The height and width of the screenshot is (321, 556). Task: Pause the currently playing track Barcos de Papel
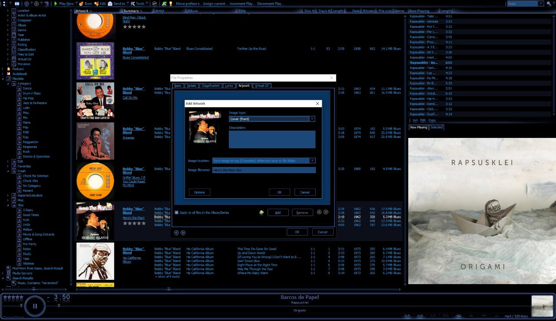[x=35, y=306]
